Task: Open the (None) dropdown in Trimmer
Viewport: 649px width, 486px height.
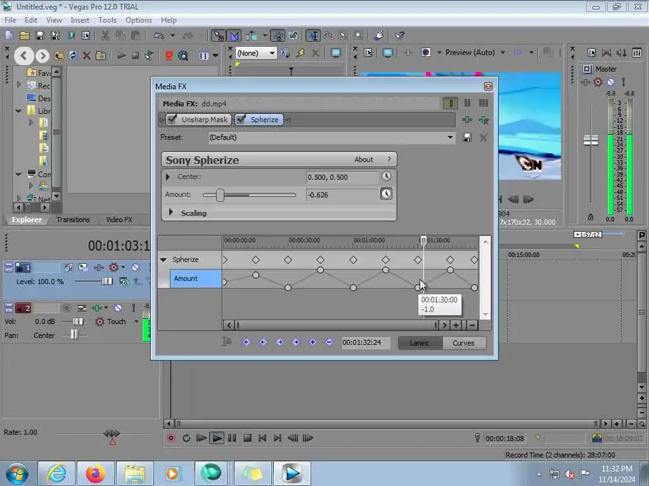Action: click(271, 53)
